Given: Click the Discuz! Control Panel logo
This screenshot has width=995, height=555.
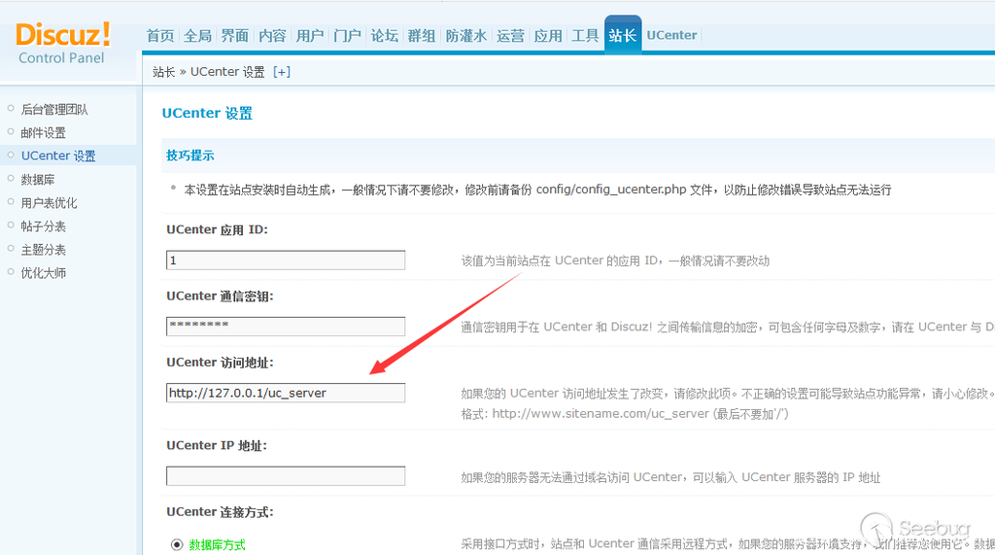Looking at the screenshot, I should [63, 43].
